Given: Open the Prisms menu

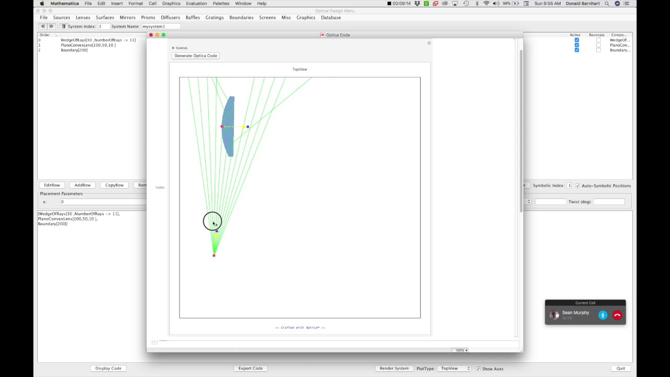Looking at the screenshot, I should [148, 17].
